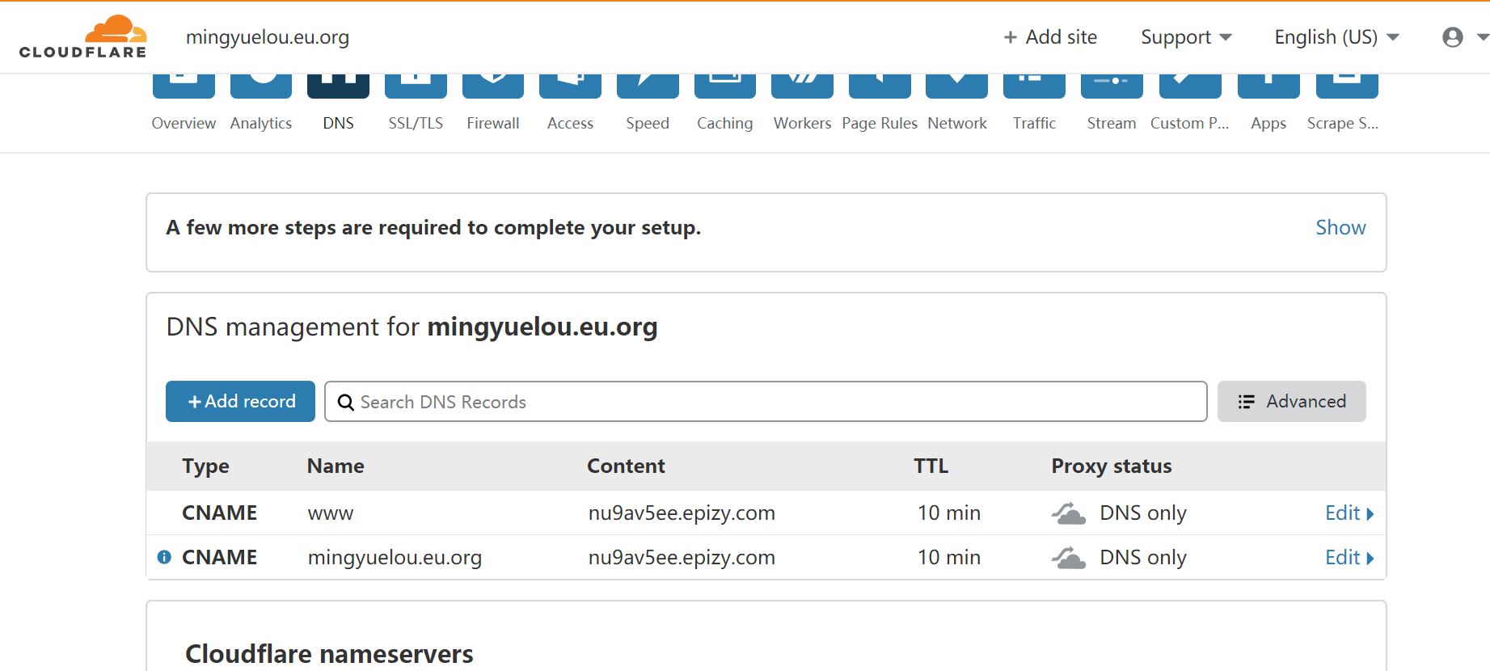
Task: Open the Advanced options button
Action: click(1291, 401)
